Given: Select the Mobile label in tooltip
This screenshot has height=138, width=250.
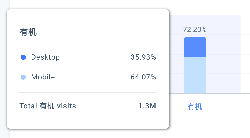Looking at the screenshot, I should [43, 77].
